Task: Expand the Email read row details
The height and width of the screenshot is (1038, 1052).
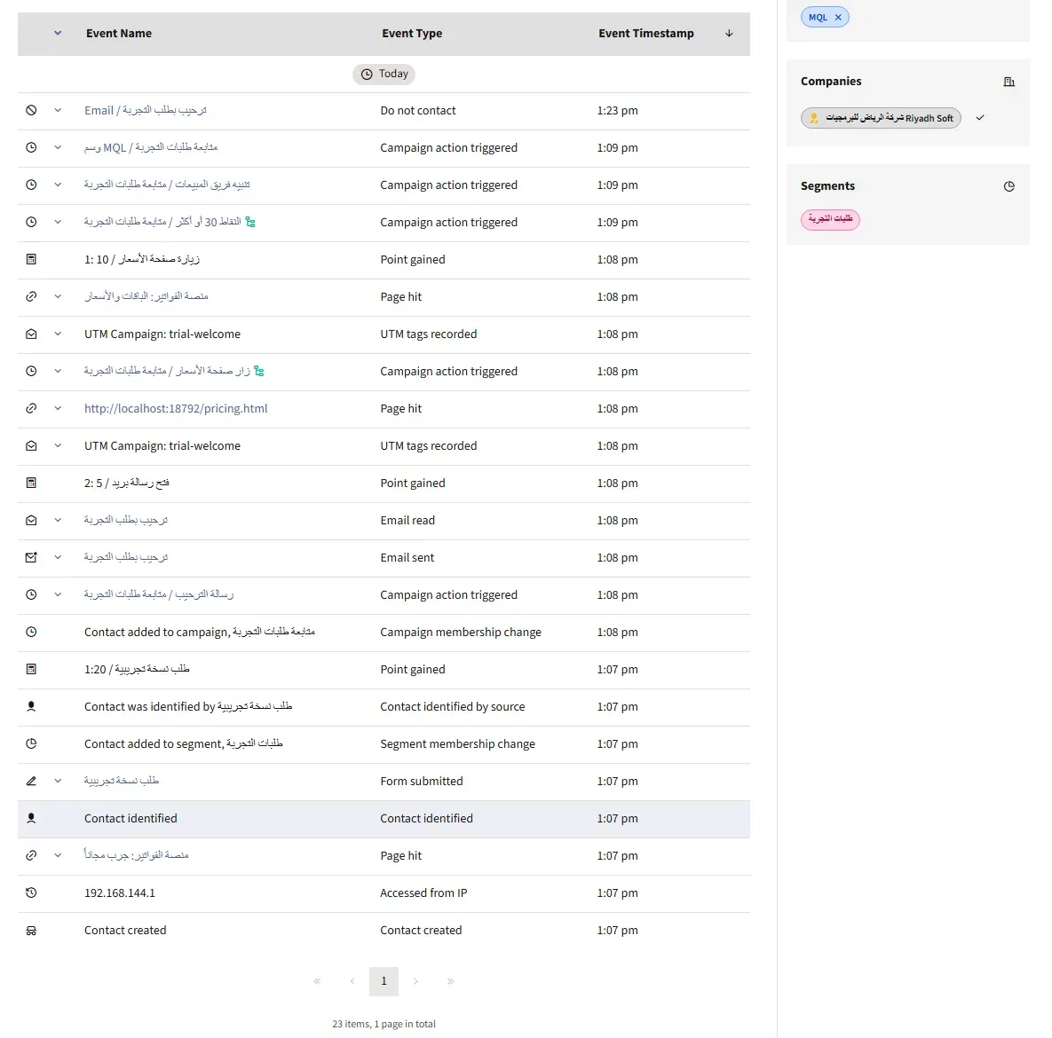Action: 58,521
